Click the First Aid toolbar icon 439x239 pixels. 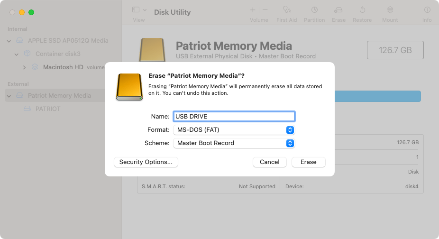[x=286, y=10]
